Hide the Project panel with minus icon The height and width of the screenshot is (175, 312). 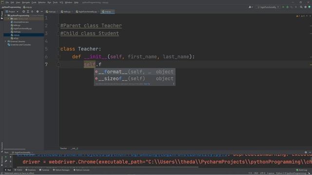click(41, 12)
